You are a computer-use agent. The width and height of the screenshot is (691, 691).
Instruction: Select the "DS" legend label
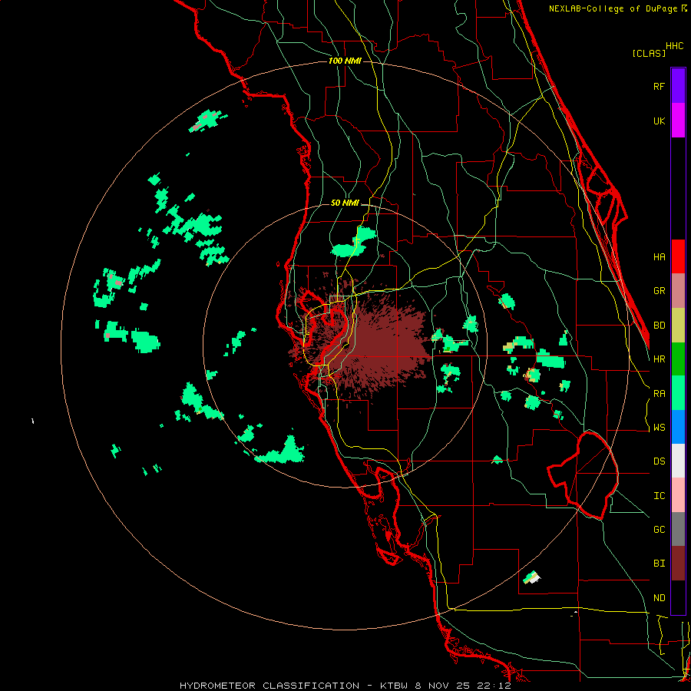(659, 461)
